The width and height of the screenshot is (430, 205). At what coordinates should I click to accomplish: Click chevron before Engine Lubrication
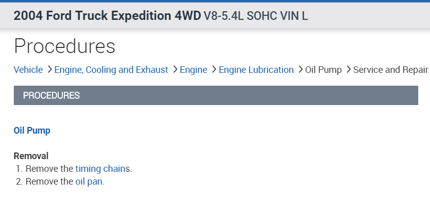(214, 69)
